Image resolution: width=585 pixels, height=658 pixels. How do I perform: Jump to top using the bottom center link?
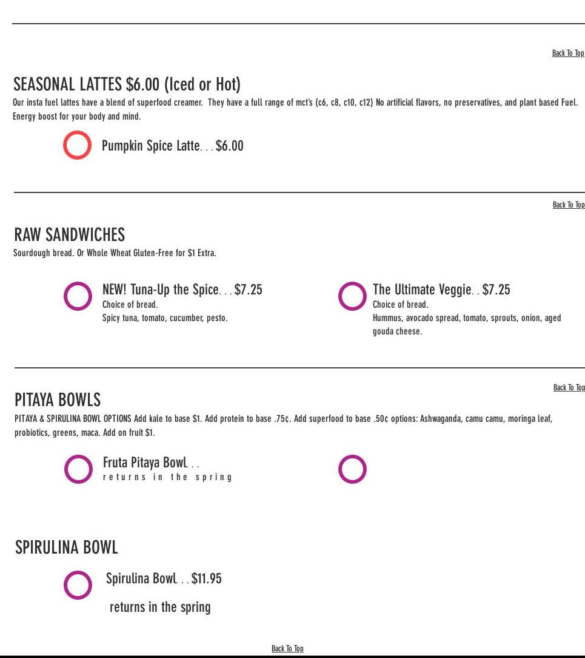coord(287,648)
